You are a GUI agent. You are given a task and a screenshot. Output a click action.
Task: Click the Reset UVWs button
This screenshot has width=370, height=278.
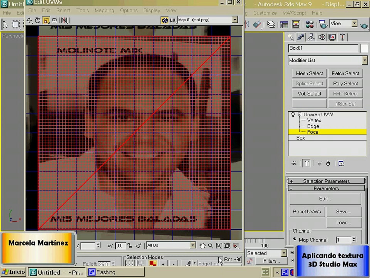(307, 212)
